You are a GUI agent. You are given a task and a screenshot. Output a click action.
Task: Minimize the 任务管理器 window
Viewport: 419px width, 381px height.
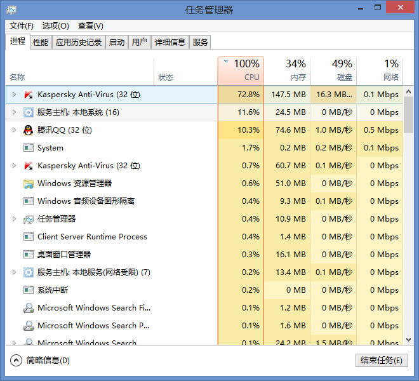click(361, 8)
